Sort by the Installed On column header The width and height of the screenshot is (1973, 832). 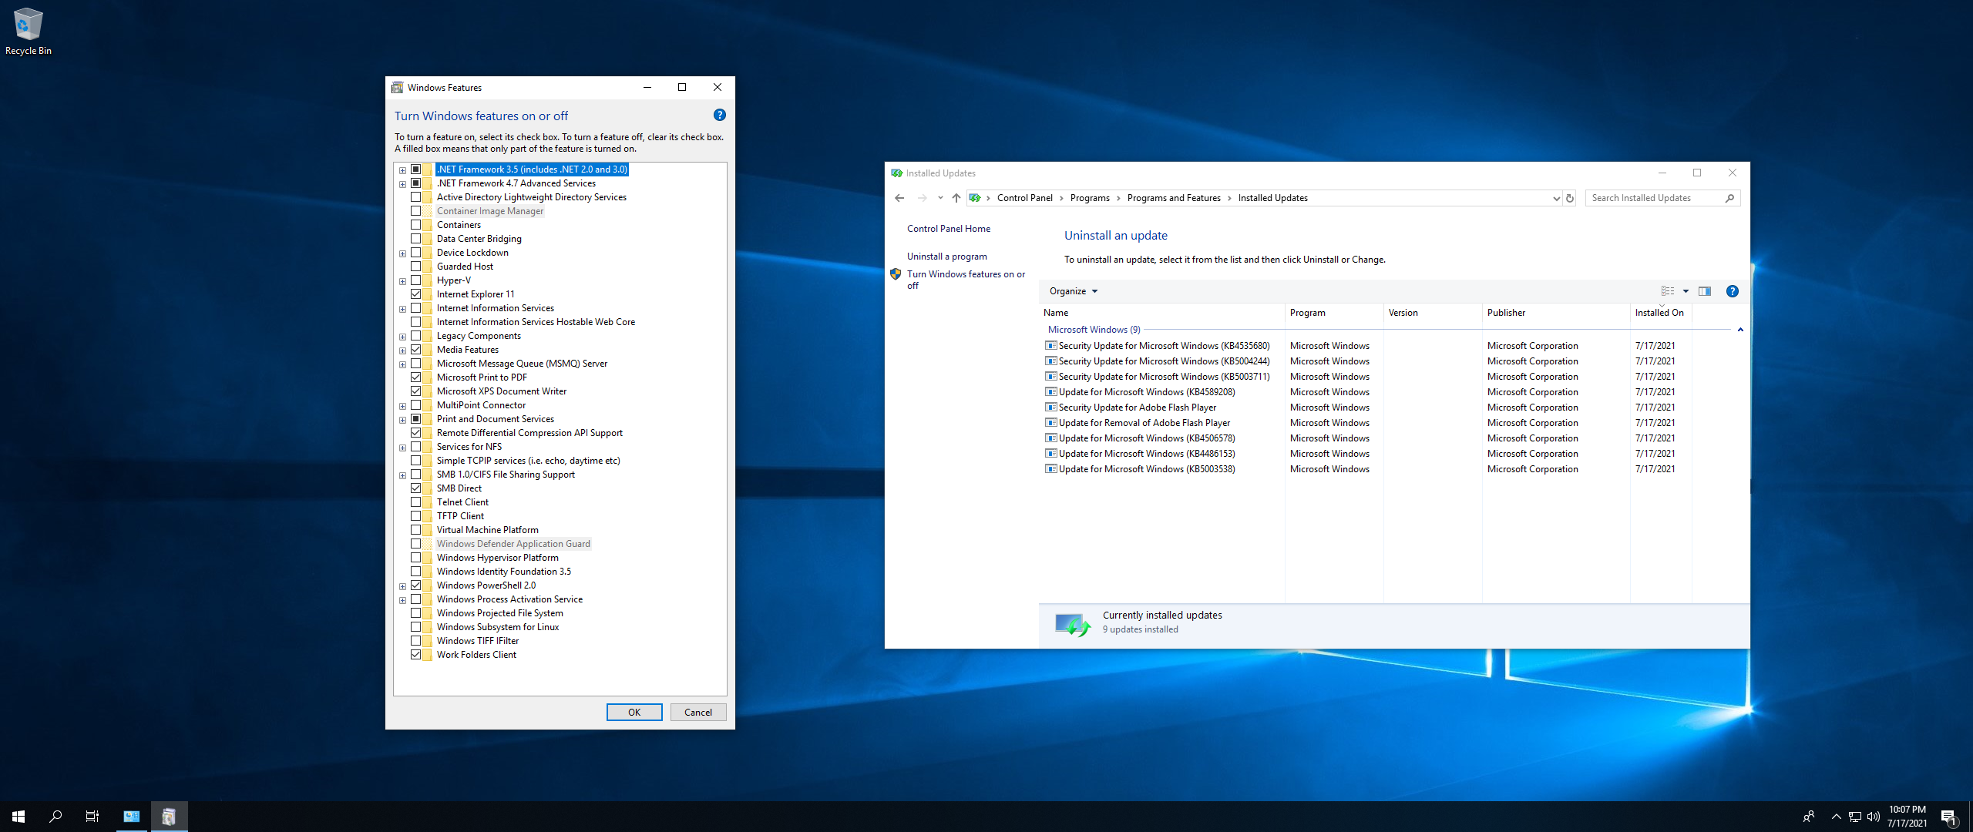pyautogui.click(x=1661, y=313)
